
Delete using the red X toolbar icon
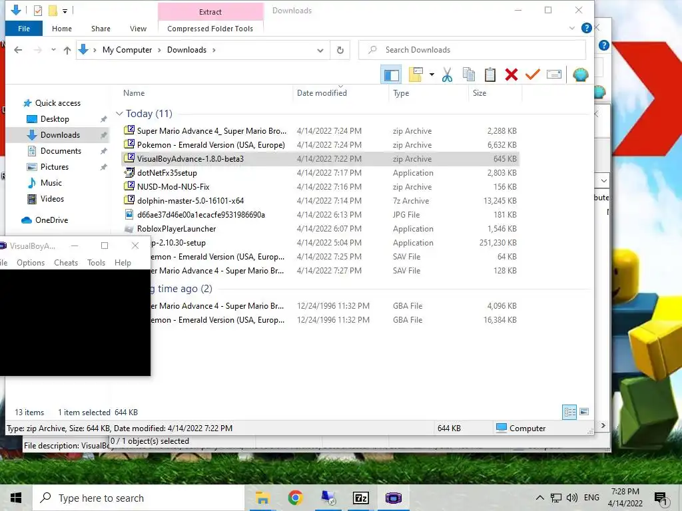coord(511,75)
